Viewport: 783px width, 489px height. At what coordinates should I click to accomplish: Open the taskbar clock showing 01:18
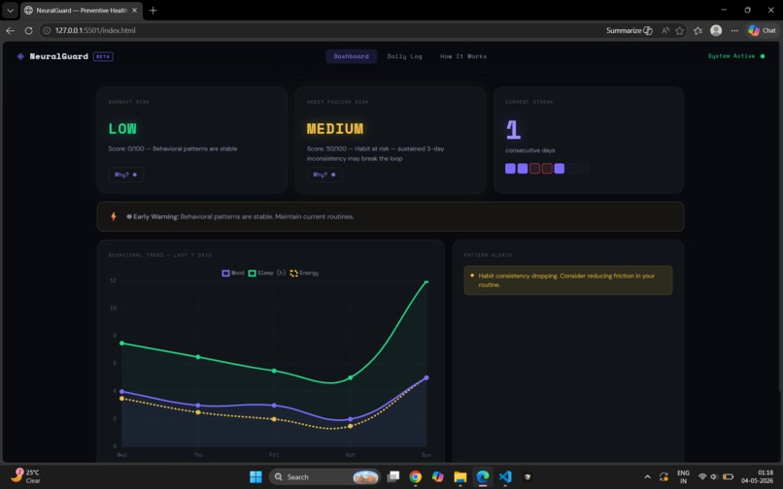[x=758, y=476]
